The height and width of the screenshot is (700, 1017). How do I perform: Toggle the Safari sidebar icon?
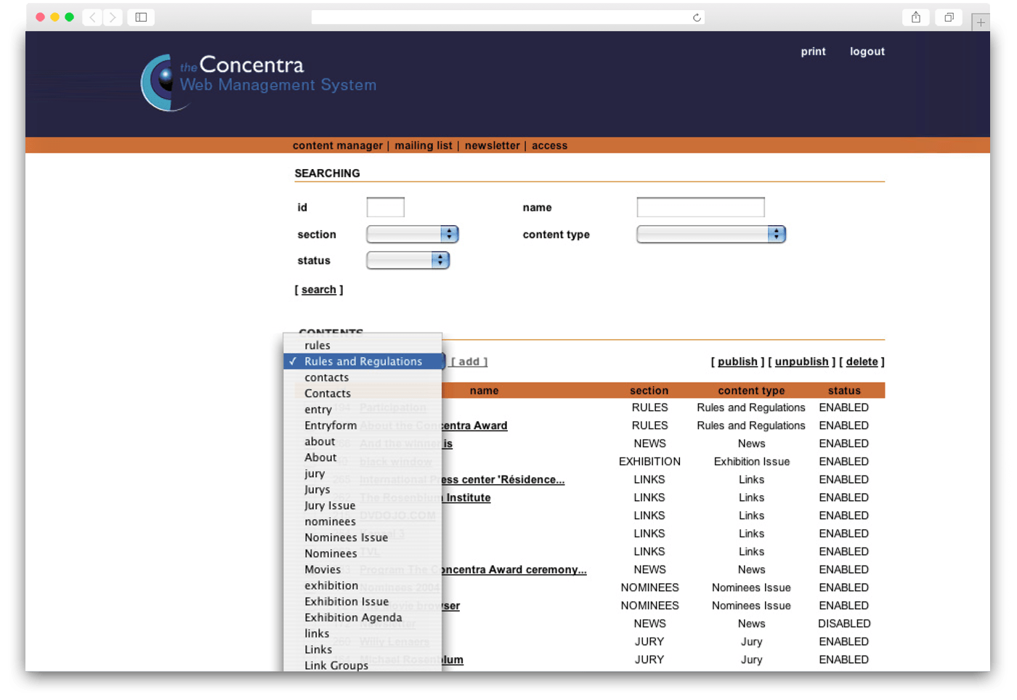point(141,17)
